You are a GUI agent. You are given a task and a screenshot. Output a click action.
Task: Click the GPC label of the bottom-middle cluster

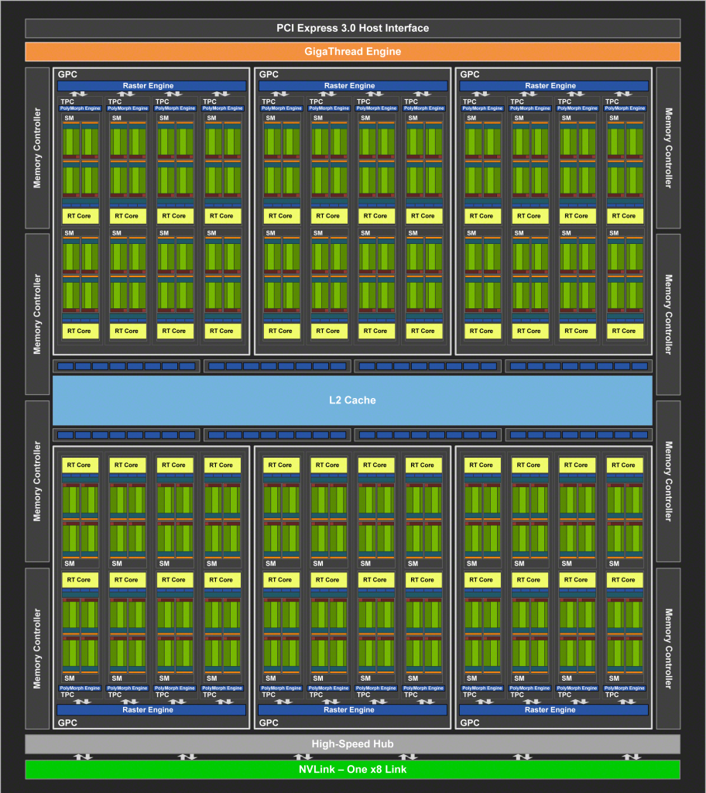pos(269,723)
